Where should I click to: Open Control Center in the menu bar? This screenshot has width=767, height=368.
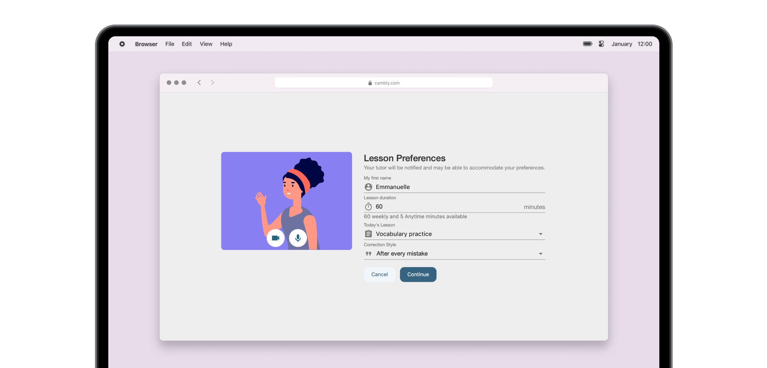(601, 44)
